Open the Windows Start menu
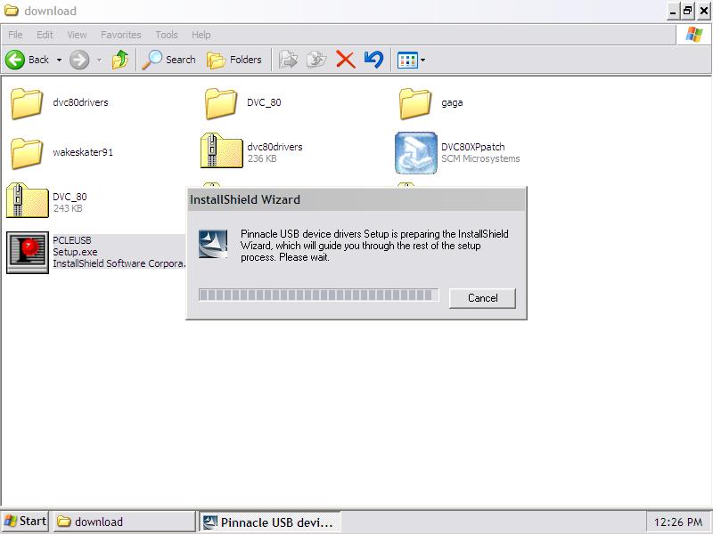713x534 pixels. coord(25,522)
